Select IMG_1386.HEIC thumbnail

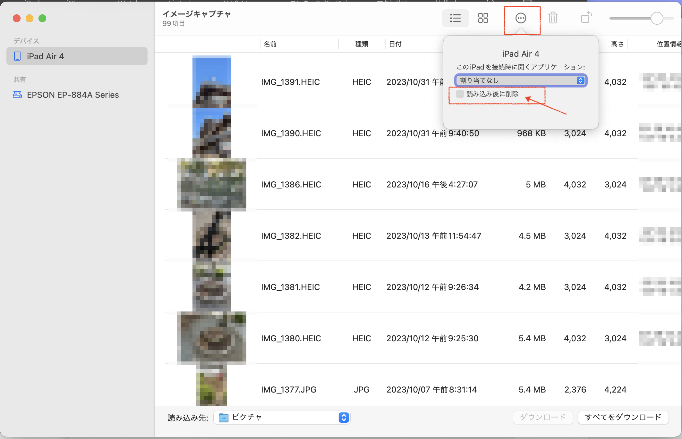coord(212,184)
